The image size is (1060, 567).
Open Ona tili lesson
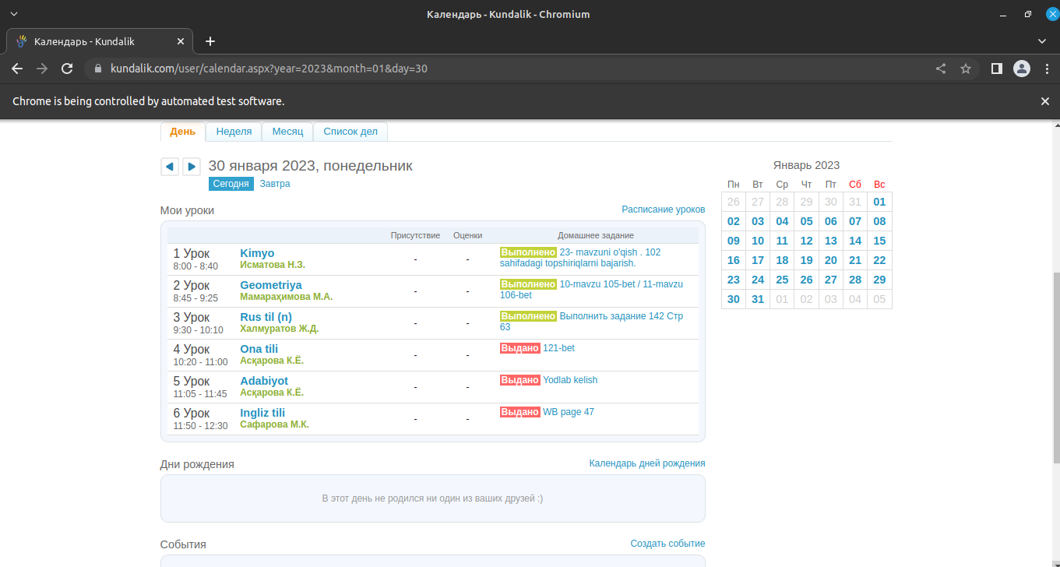click(x=259, y=349)
